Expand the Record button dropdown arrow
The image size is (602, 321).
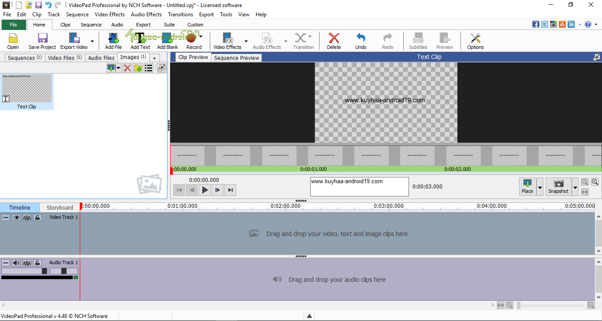tap(201, 37)
